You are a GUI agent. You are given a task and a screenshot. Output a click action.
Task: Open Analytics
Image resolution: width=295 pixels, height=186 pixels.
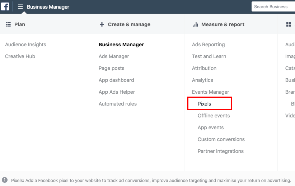pyautogui.click(x=202, y=80)
